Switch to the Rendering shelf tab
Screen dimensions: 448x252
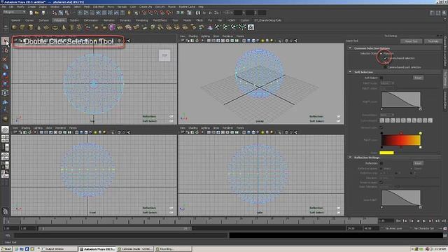142,20
